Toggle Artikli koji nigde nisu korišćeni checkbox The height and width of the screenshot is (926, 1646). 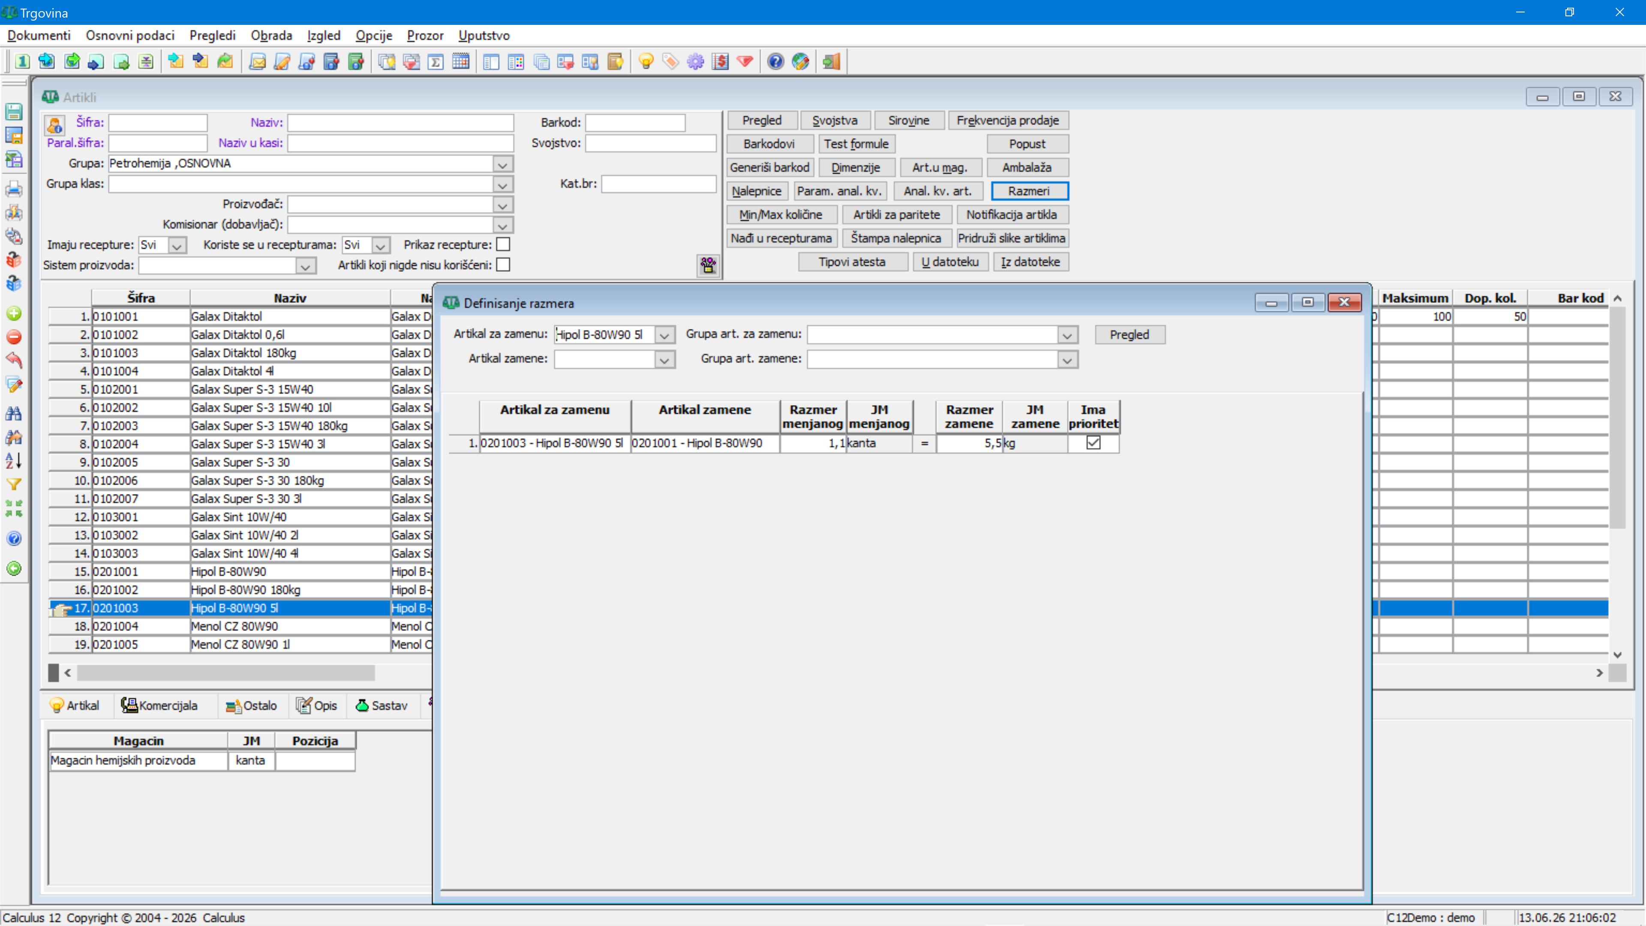(504, 265)
